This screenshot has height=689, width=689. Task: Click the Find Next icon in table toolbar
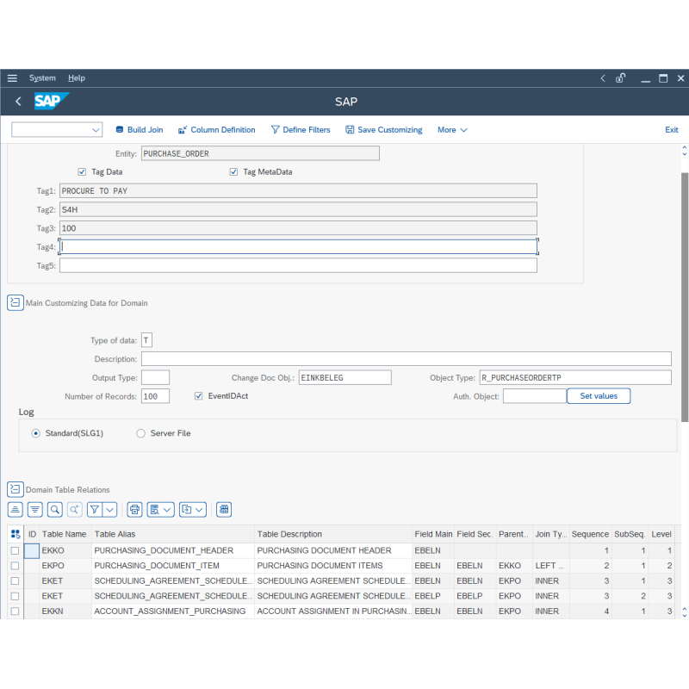coord(75,510)
